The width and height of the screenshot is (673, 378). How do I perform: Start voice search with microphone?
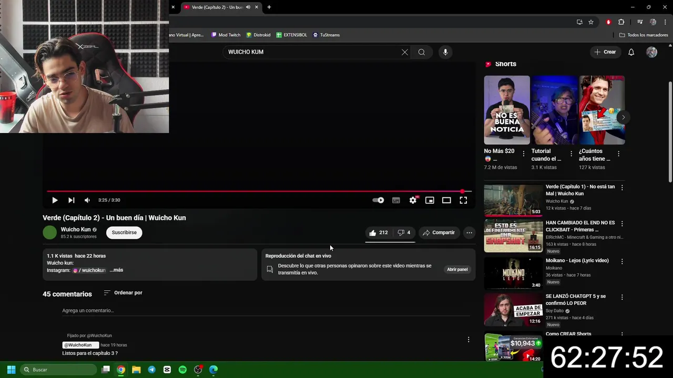coord(445,52)
